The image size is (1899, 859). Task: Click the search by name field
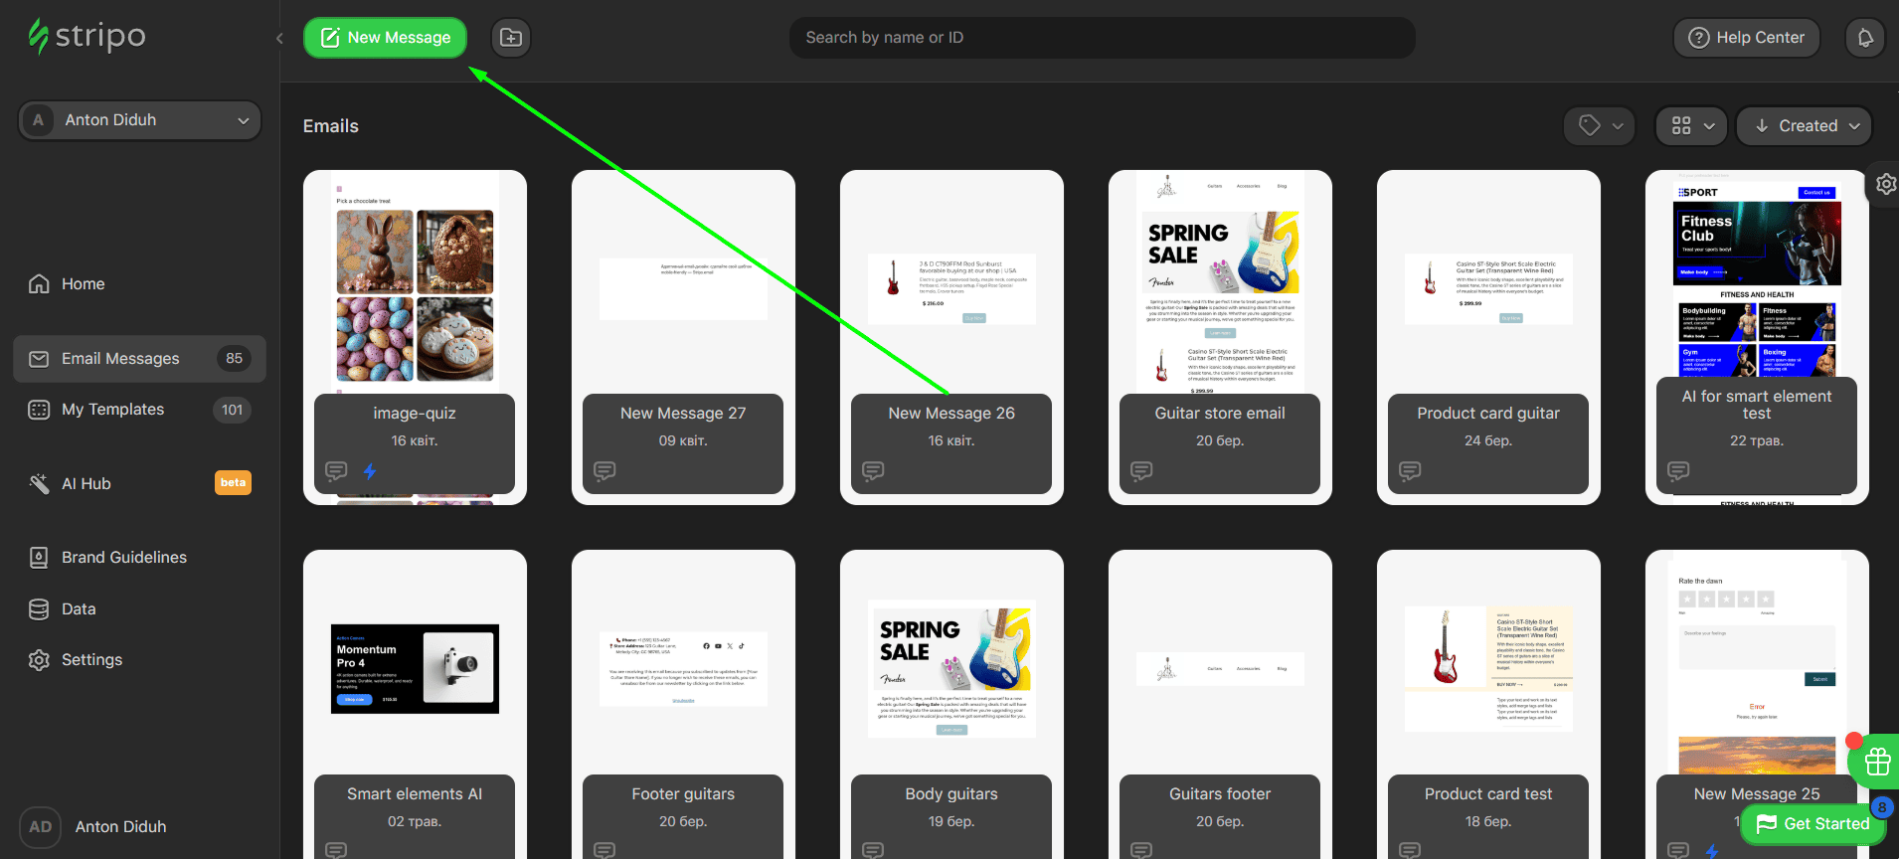[x=1102, y=38]
